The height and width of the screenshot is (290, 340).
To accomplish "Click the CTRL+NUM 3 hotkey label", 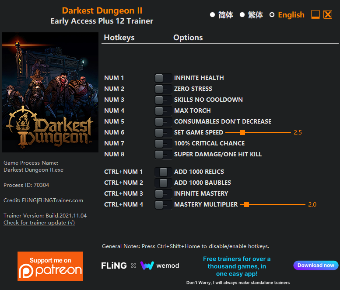I will [123, 193].
